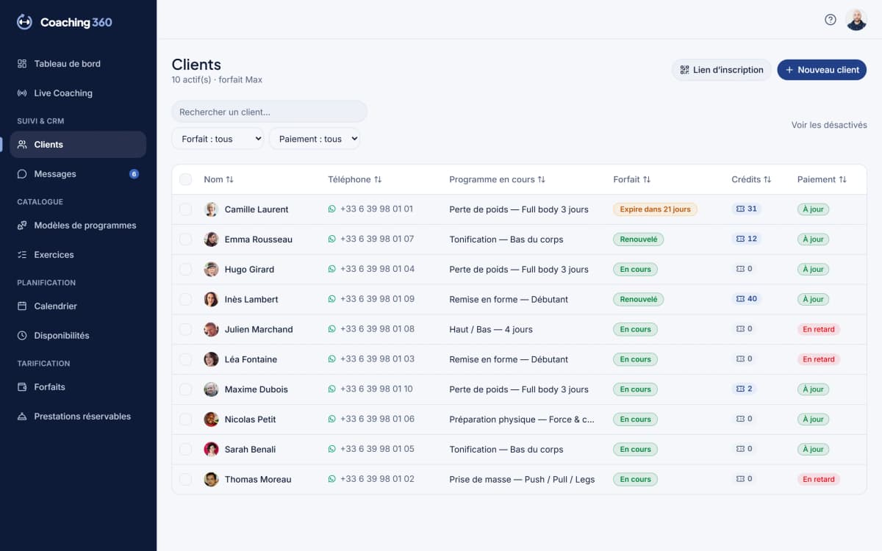The image size is (882, 551).
Task: Click Camille Laurent's avatar photo
Action: click(211, 209)
